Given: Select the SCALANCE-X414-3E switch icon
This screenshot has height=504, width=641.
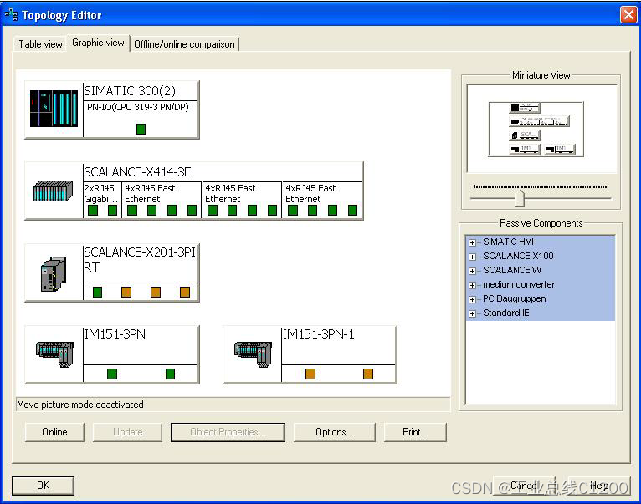Looking at the screenshot, I should (54, 191).
